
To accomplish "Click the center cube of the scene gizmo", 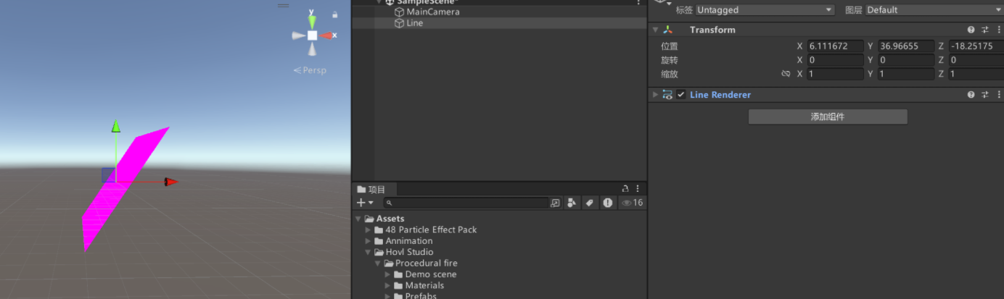I will coord(312,35).
